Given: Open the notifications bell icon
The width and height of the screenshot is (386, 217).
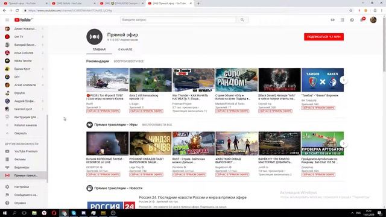Looking at the screenshot, I should [362, 20].
